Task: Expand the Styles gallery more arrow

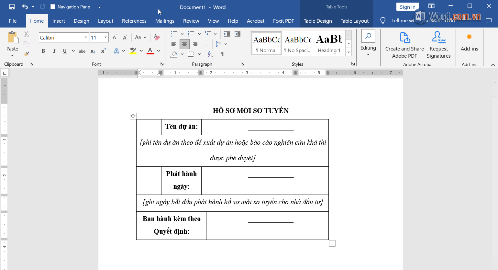Action: coord(349,52)
